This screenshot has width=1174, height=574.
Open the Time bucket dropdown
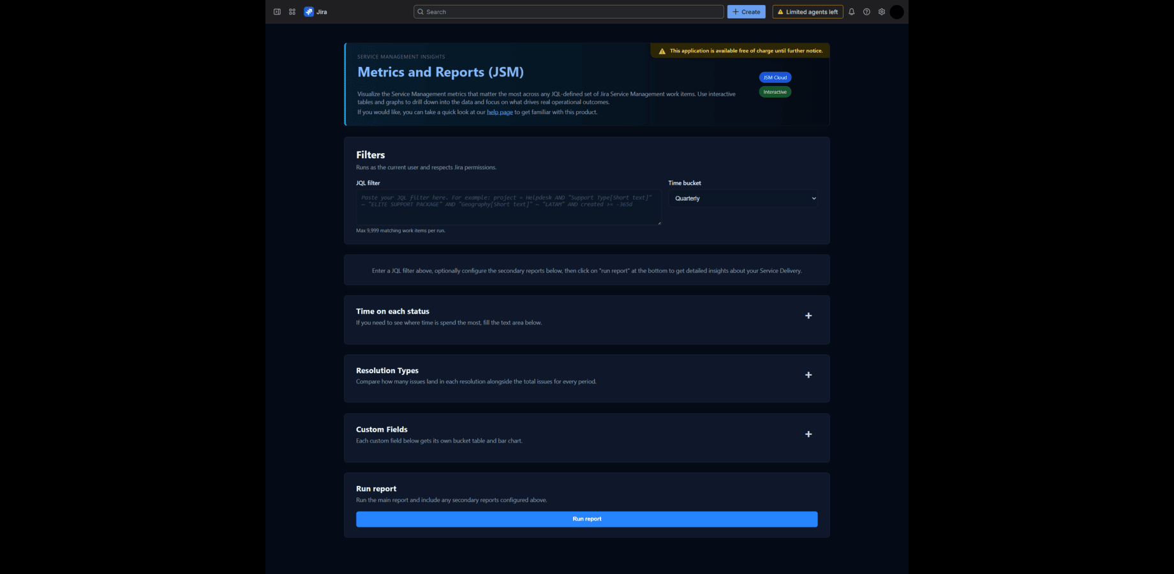coord(743,198)
